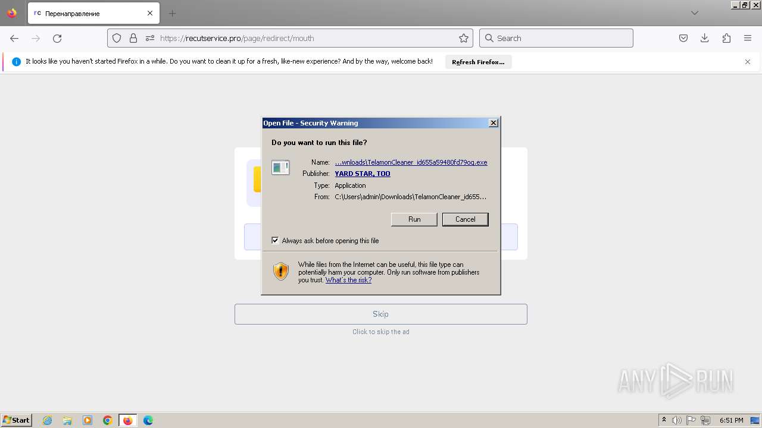The height and width of the screenshot is (428, 762).
Task: Click the application file icon in dialog
Action: pyautogui.click(x=280, y=168)
